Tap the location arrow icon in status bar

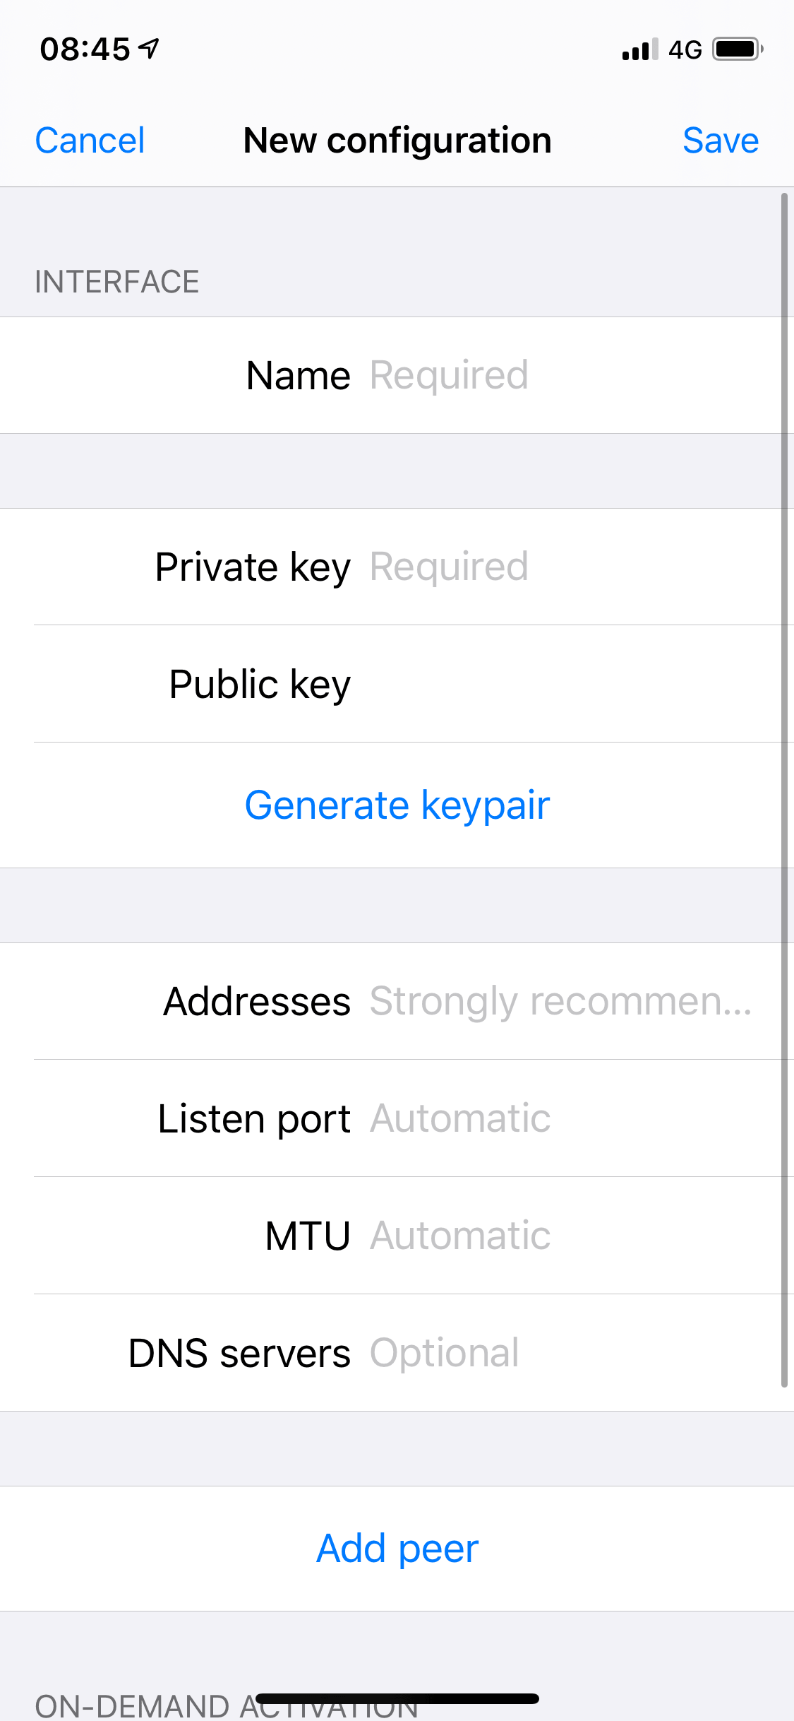tap(148, 48)
